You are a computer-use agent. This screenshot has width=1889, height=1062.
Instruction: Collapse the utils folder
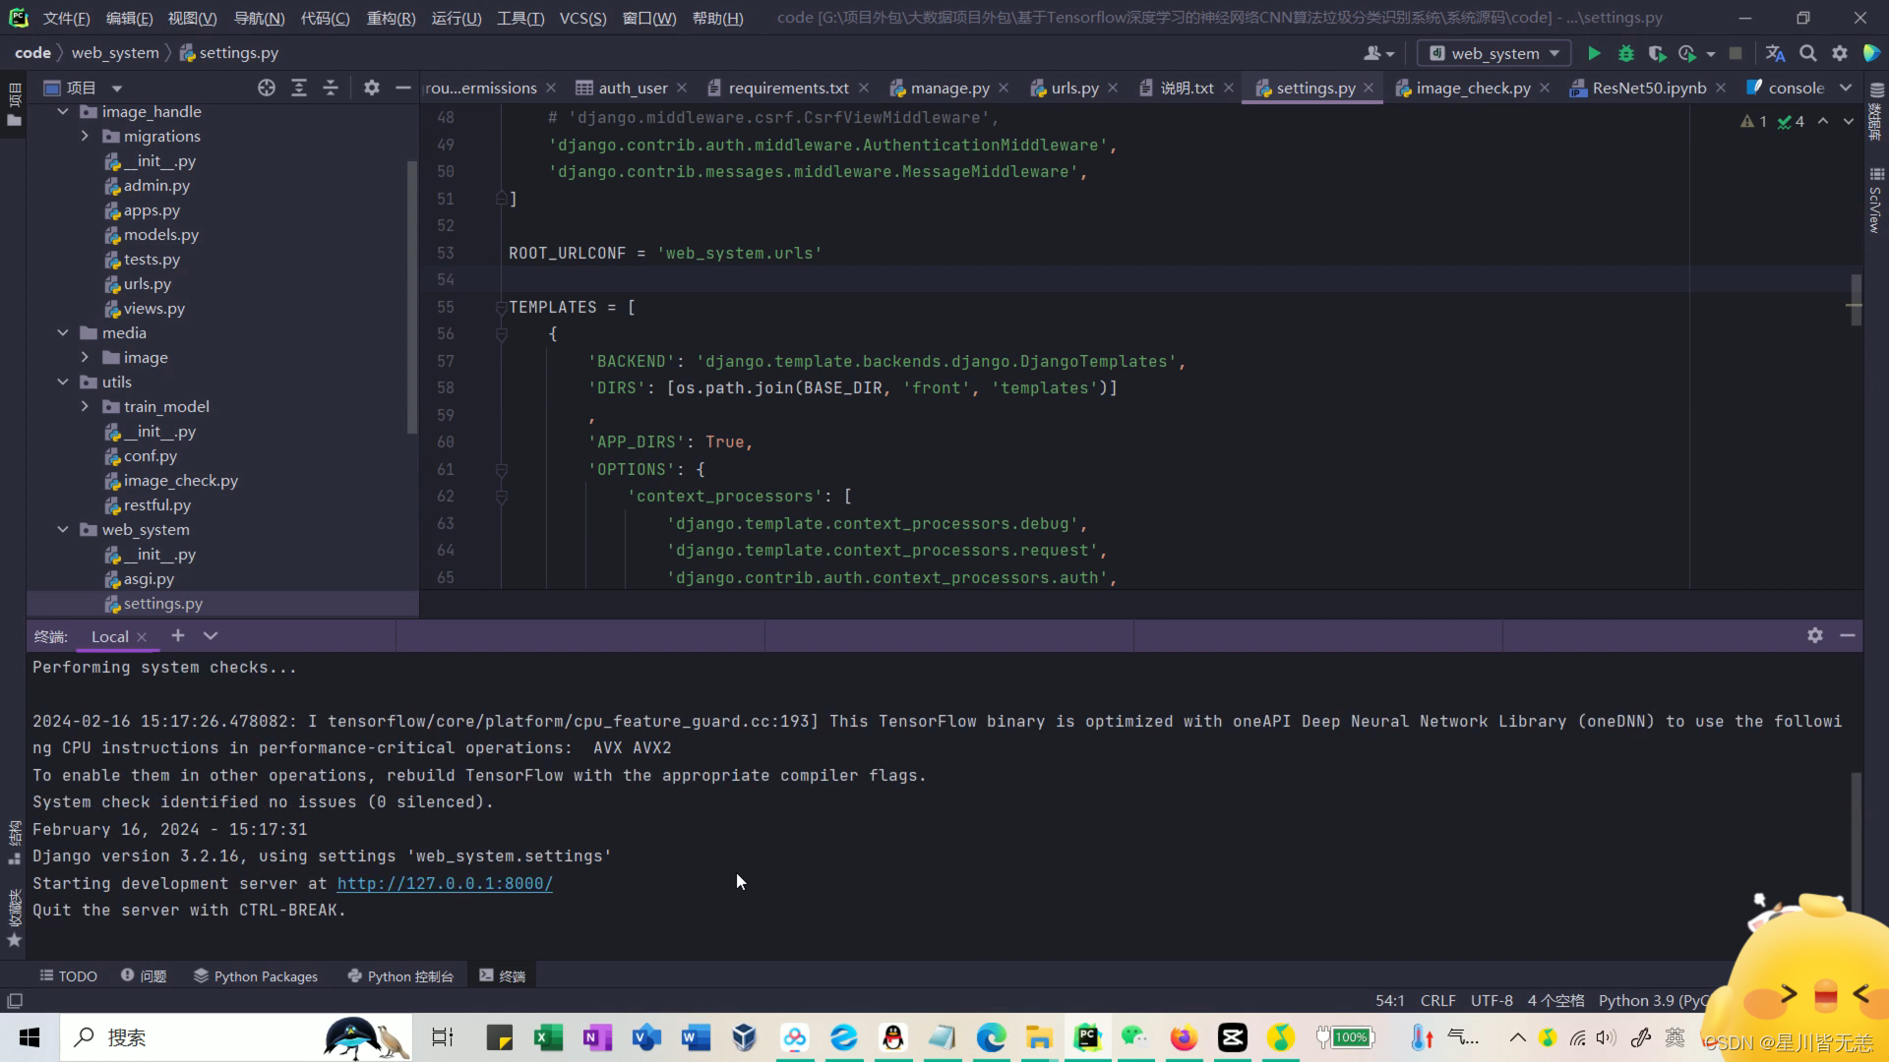(63, 382)
